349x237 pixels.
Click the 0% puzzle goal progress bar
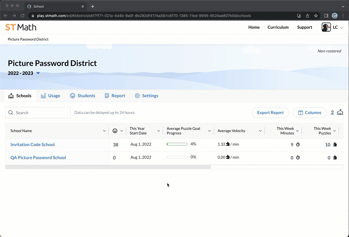pos(177,157)
